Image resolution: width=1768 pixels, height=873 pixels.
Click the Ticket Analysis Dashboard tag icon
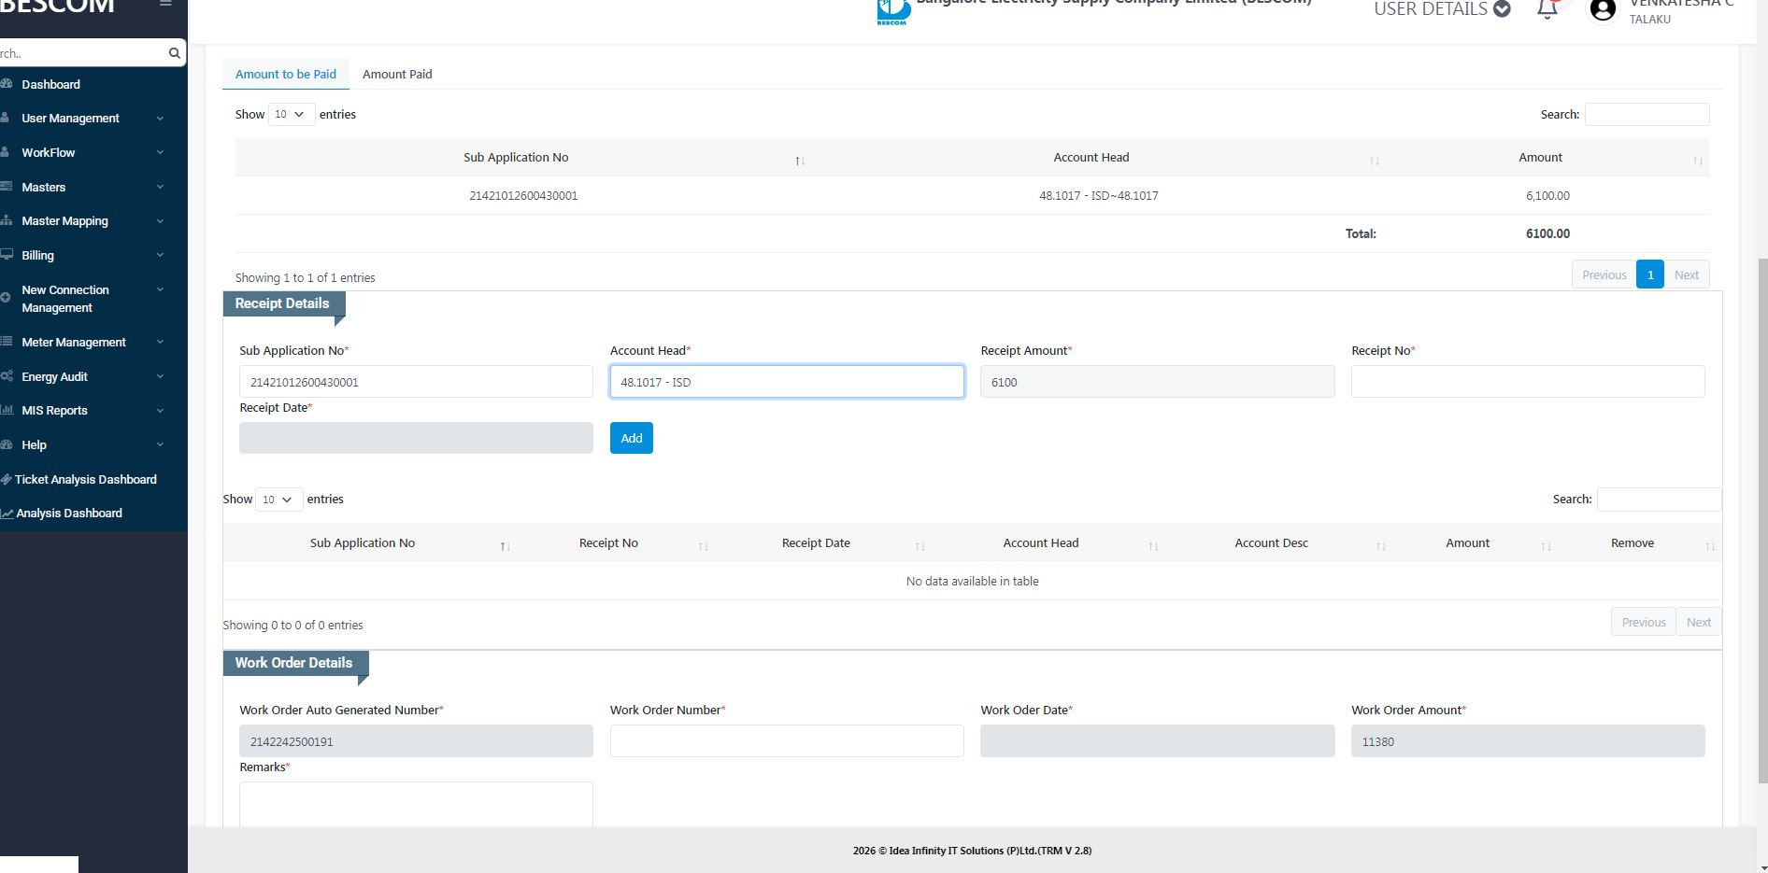pos(7,479)
